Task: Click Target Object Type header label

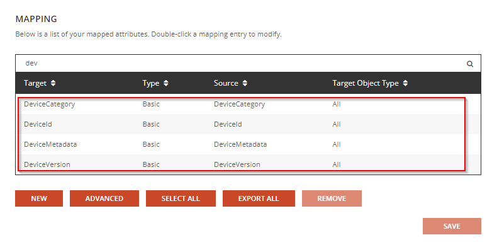Action: (366, 83)
